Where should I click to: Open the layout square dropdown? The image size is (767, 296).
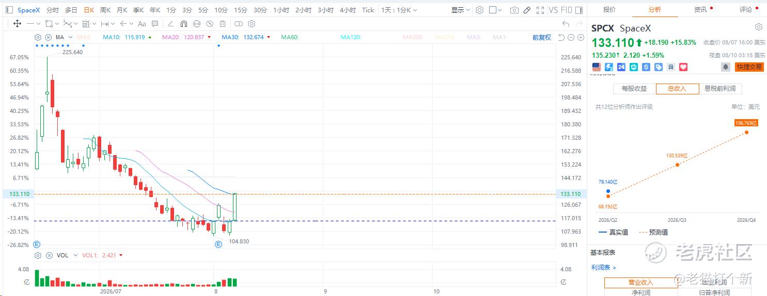pyautogui.click(x=496, y=10)
